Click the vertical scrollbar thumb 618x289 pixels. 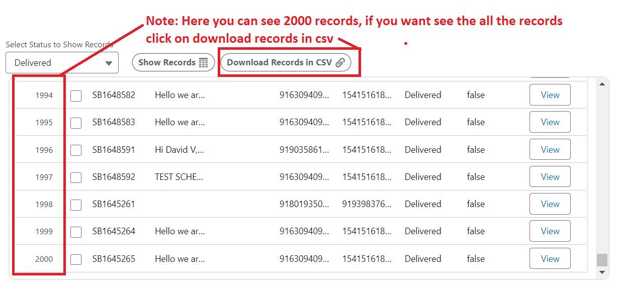pos(602,260)
